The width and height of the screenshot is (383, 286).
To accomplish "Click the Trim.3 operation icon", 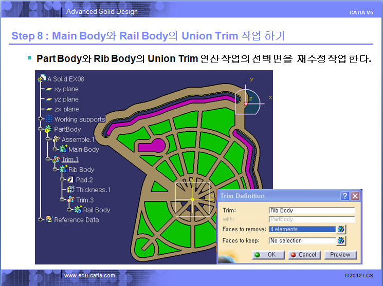I will click(70, 200).
